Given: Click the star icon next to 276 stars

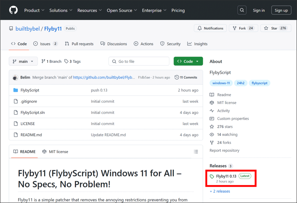Looking at the screenshot, I should (212, 126).
